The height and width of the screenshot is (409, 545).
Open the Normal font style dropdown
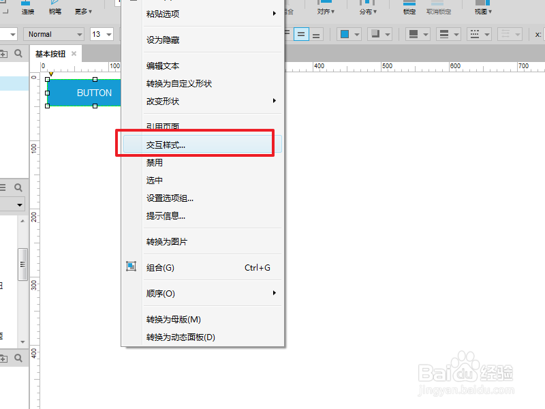[54, 34]
